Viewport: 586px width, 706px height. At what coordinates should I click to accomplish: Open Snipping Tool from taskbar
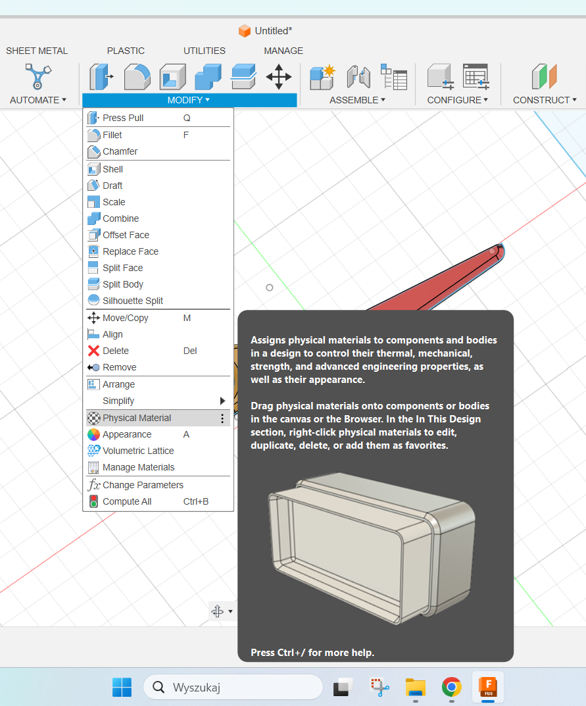coord(379,687)
